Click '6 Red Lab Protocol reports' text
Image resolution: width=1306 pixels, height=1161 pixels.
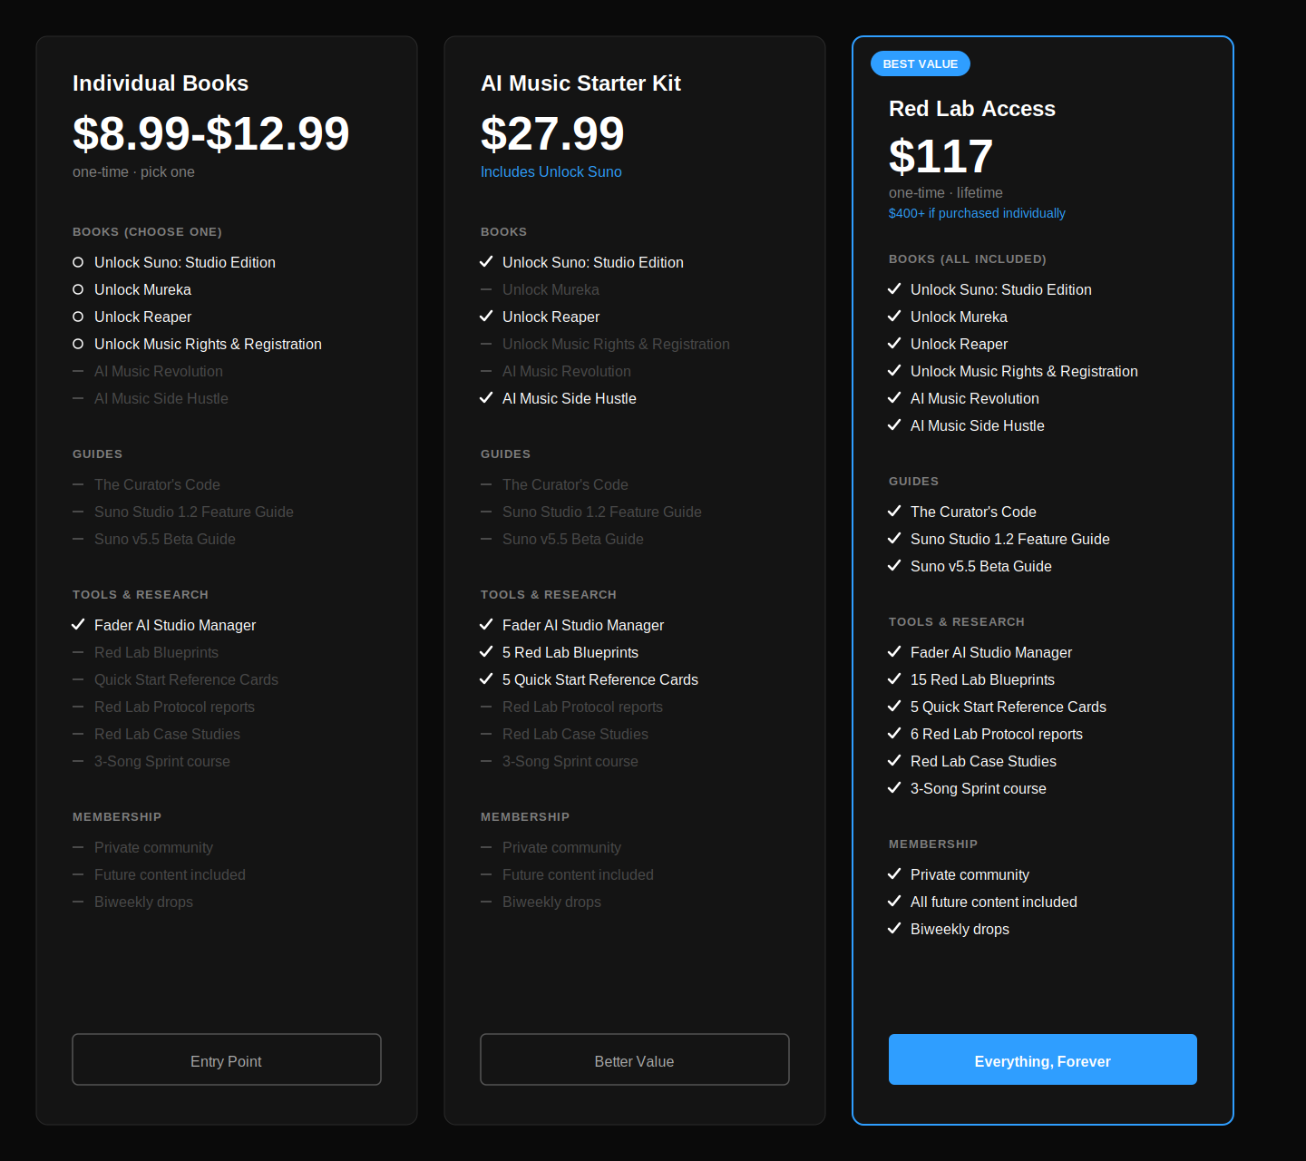(x=997, y=734)
